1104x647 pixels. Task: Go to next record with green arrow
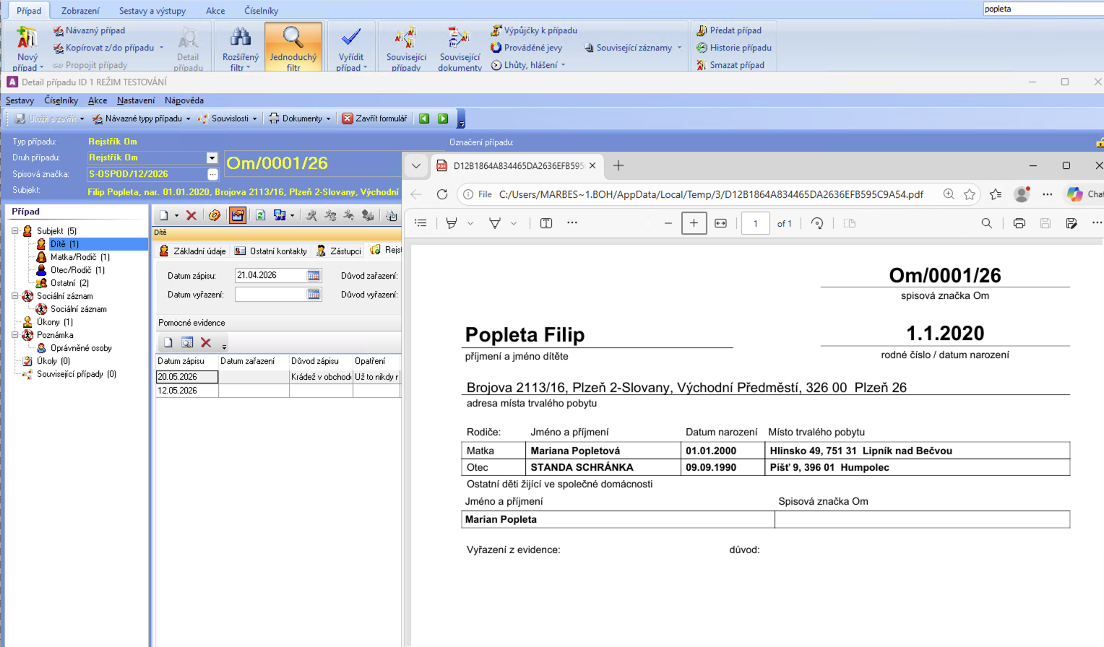(443, 118)
